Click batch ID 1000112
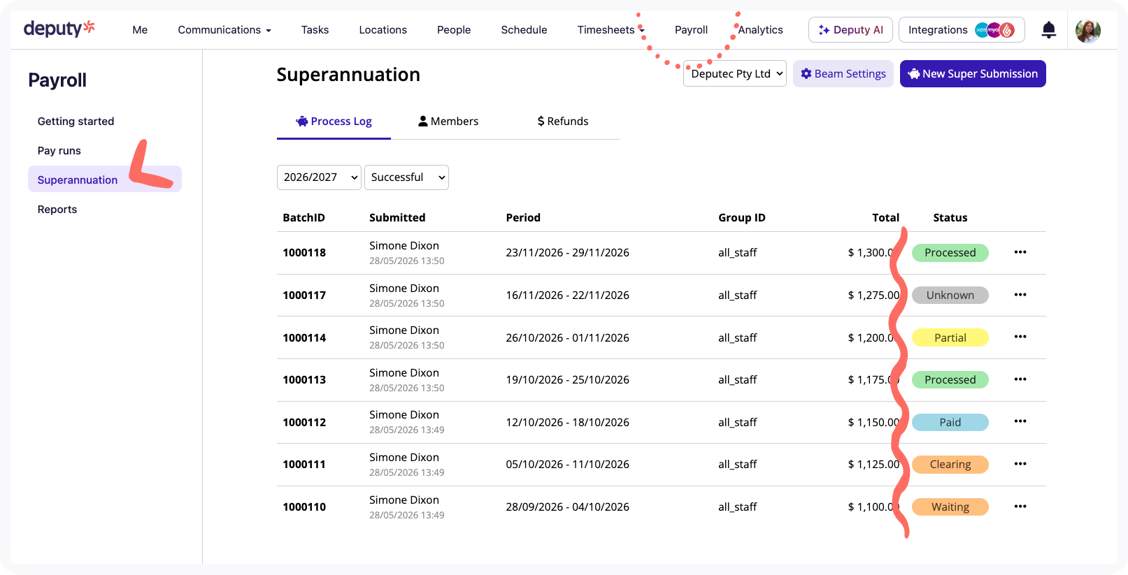Image resolution: width=1128 pixels, height=575 pixels. pyautogui.click(x=304, y=423)
